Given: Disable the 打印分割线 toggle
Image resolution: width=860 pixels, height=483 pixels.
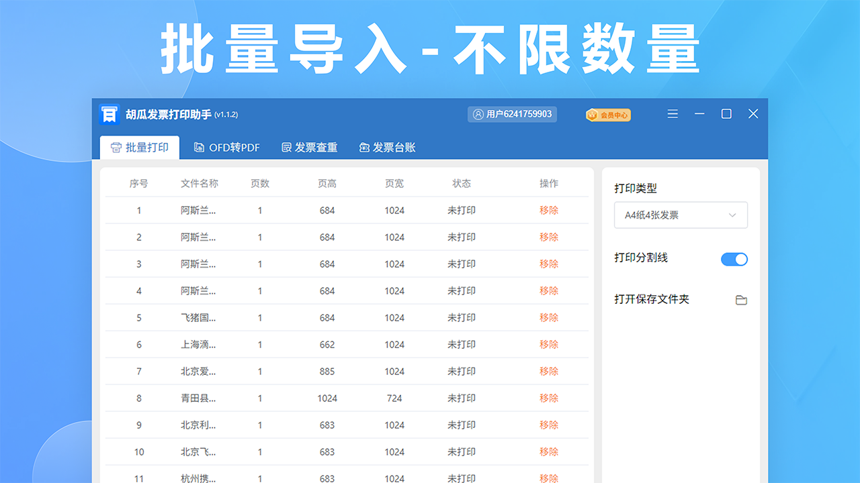Looking at the screenshot, I should coord(734,259).
